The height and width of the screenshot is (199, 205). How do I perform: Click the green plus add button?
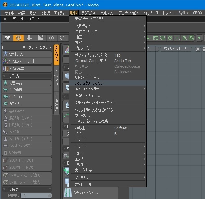click(199, 38)
